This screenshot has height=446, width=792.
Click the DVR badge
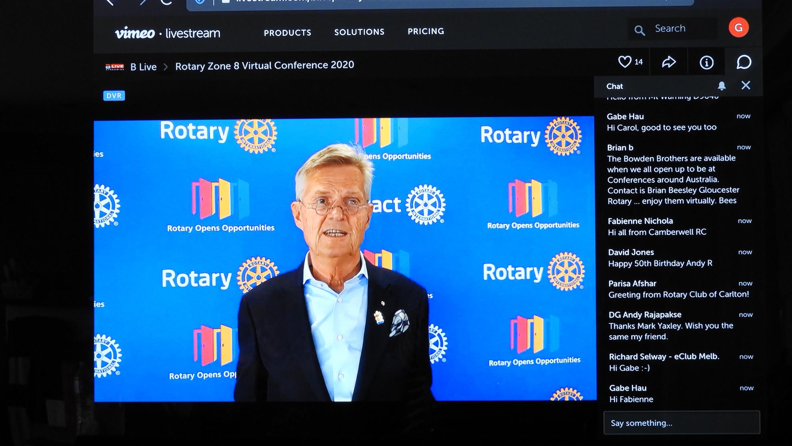114,96
